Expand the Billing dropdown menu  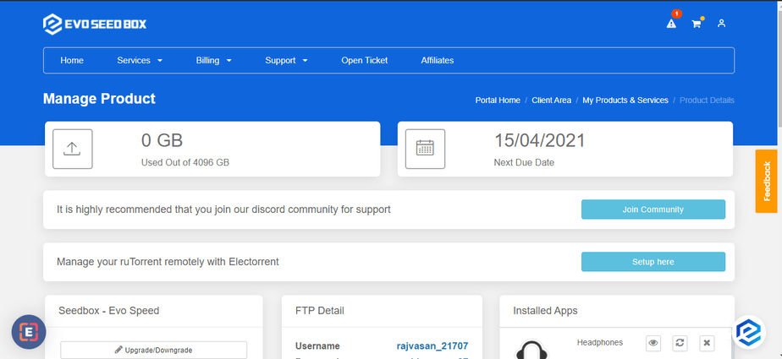tap(213, 61)
